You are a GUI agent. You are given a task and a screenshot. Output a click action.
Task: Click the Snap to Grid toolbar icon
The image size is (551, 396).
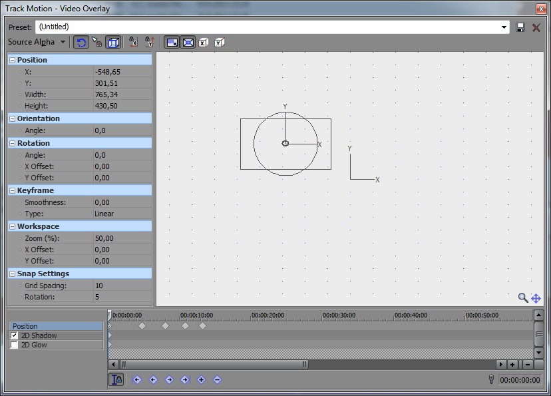coord(97,42)
